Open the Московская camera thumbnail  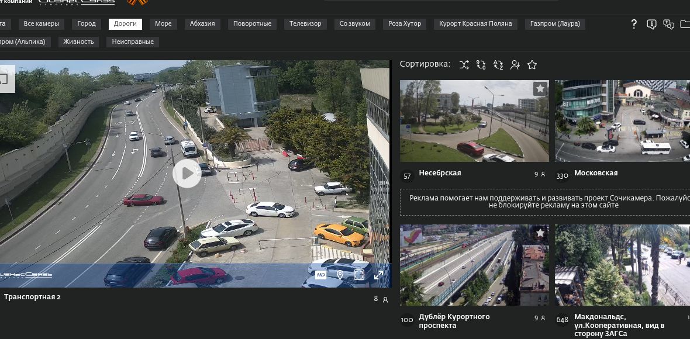click(622, 121)
